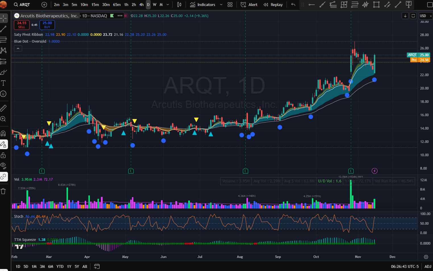
Task: Toggle Replay mode
Action: [273, 5]
